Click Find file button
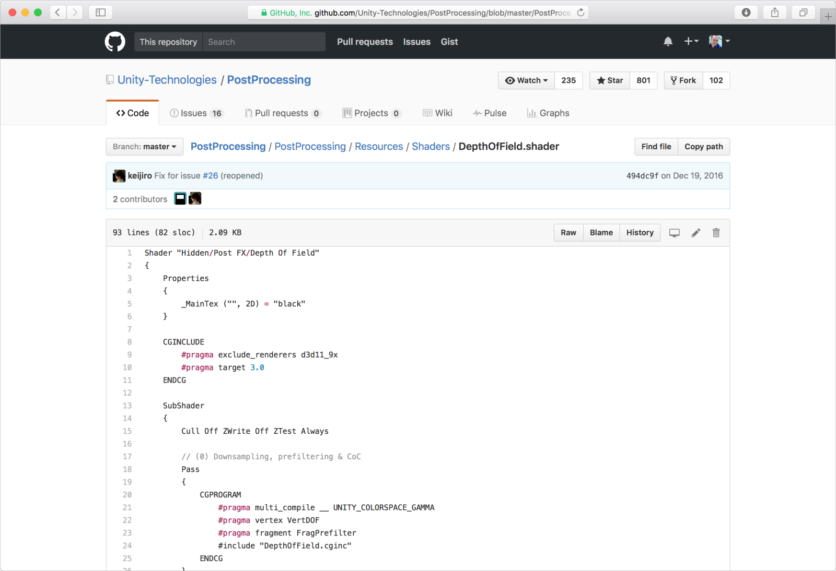 click(656, 147)
